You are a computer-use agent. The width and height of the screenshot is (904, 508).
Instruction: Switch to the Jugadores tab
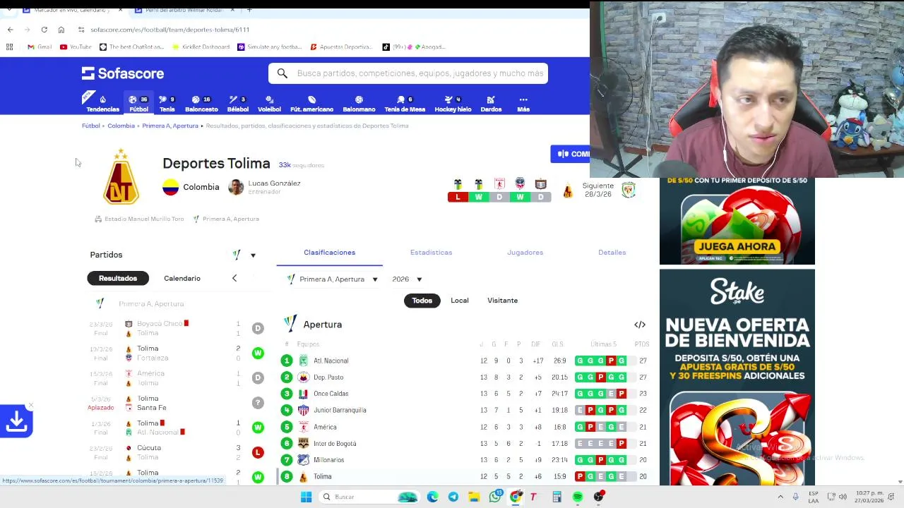[x=525, y=252]
